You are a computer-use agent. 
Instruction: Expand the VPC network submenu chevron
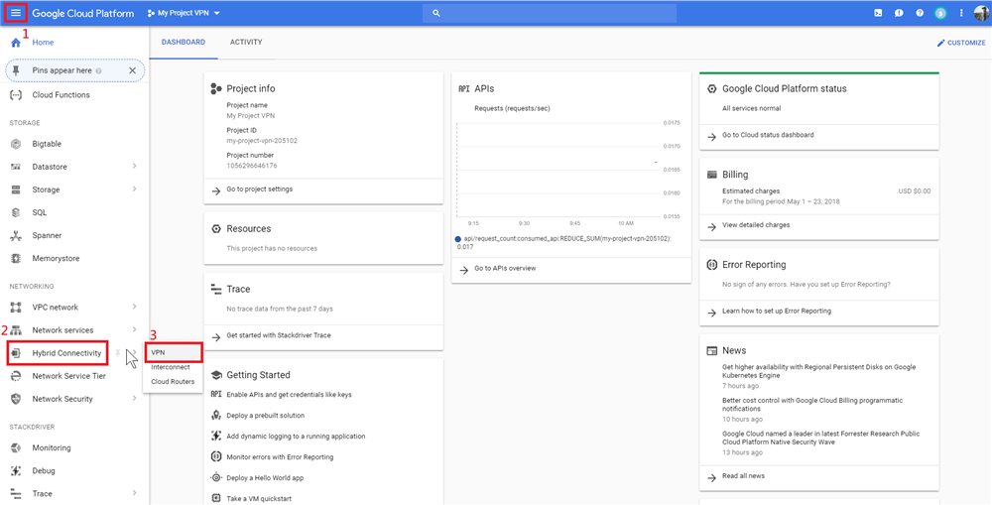click(x=134, y=307)
